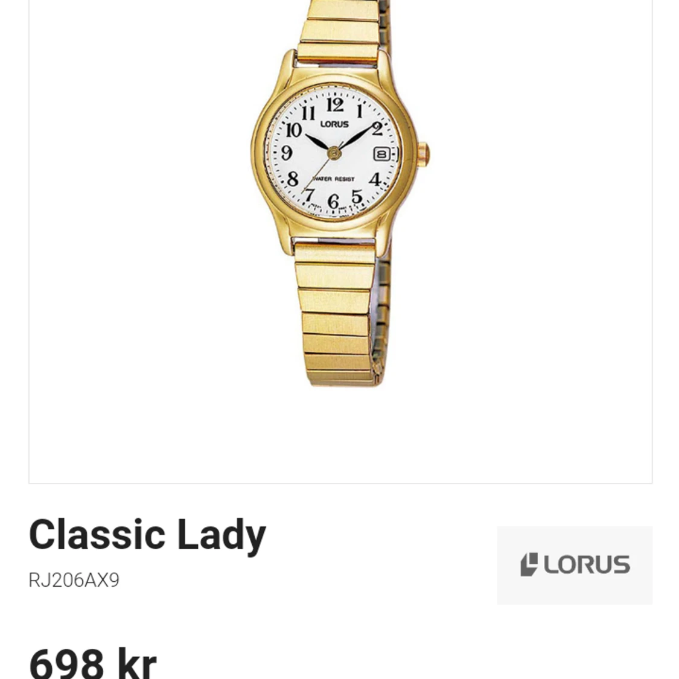Click the number 12 on the dial
The width and height of the screenshot is (679, 679).
(335, 104)
